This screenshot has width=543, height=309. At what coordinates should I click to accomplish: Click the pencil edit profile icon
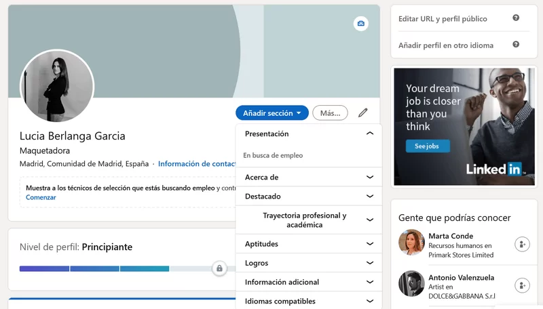coord(363,113)
